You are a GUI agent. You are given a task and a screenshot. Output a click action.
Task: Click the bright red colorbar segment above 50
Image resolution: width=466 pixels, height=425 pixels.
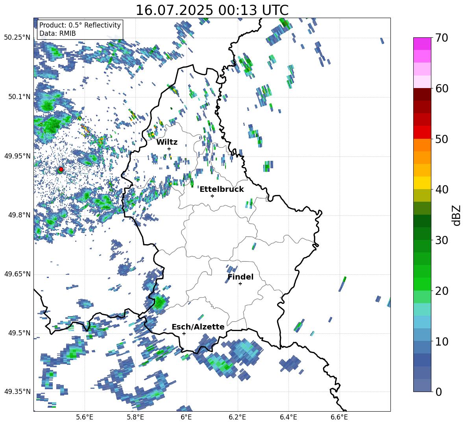[x=422, y=132]
